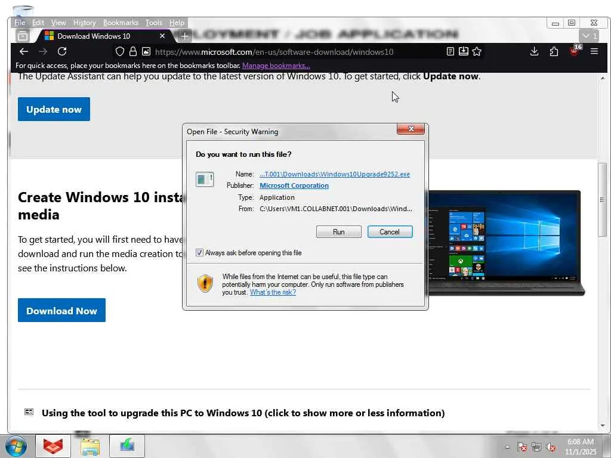Click Cancel in the security warning
This screenshot has height=458, width=611.
(x=390, y=232)
